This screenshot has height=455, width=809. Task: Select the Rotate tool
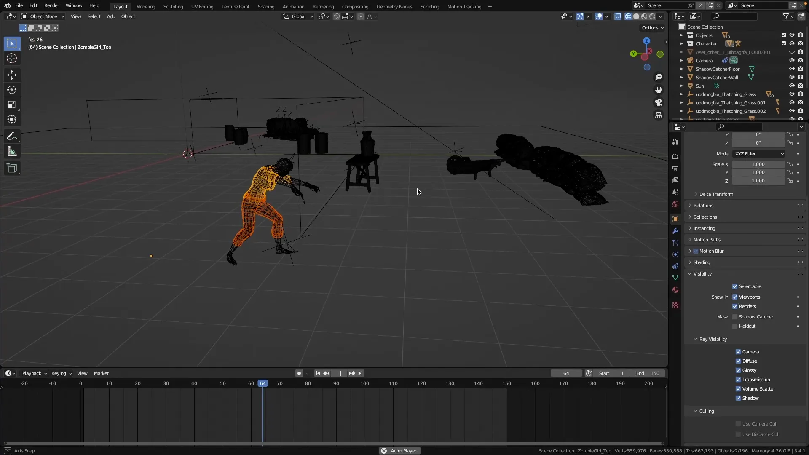(11, 89)
